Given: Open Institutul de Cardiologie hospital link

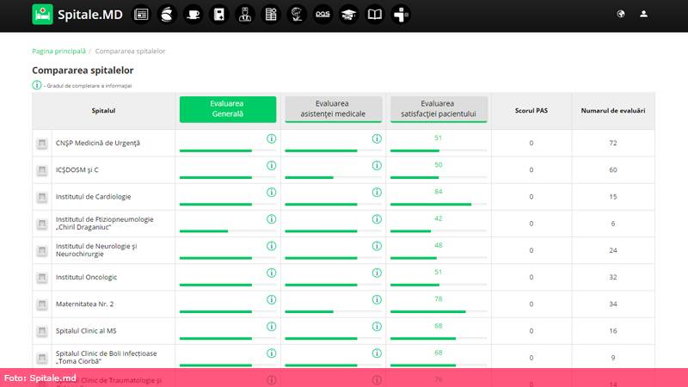Looking at the screenshot, I should [x=93, y=197].
